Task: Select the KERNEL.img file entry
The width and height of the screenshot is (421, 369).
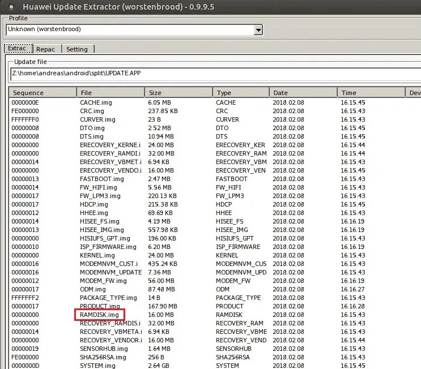Action: point(97,256)
